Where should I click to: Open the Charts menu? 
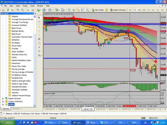click(x=25, y=6)
